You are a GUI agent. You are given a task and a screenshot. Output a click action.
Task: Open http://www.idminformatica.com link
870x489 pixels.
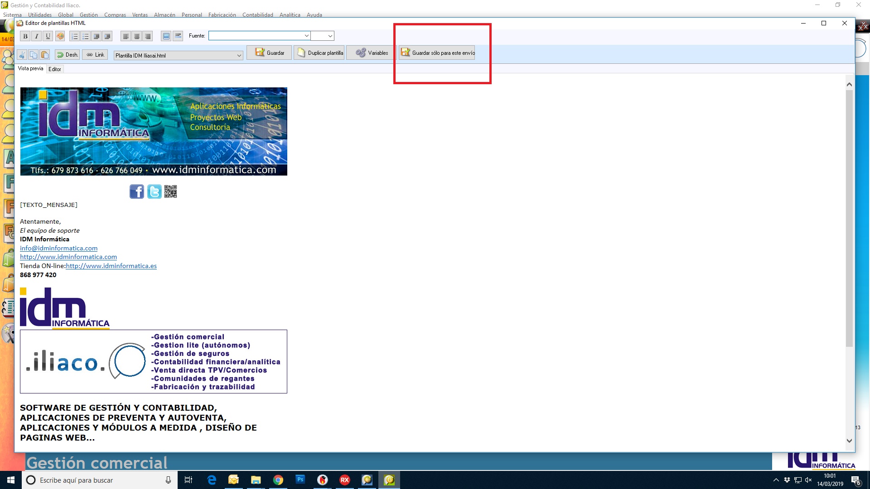(68, 257)
